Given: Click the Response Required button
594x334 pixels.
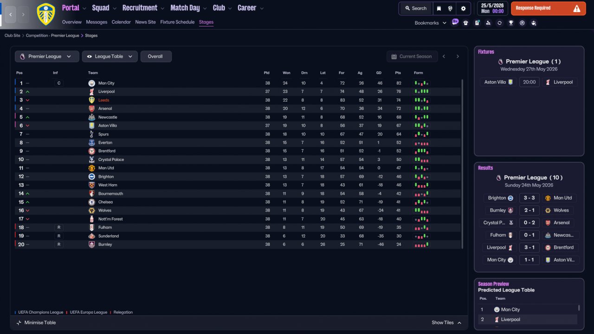Looking at the screenshot, I should (548, 8).
